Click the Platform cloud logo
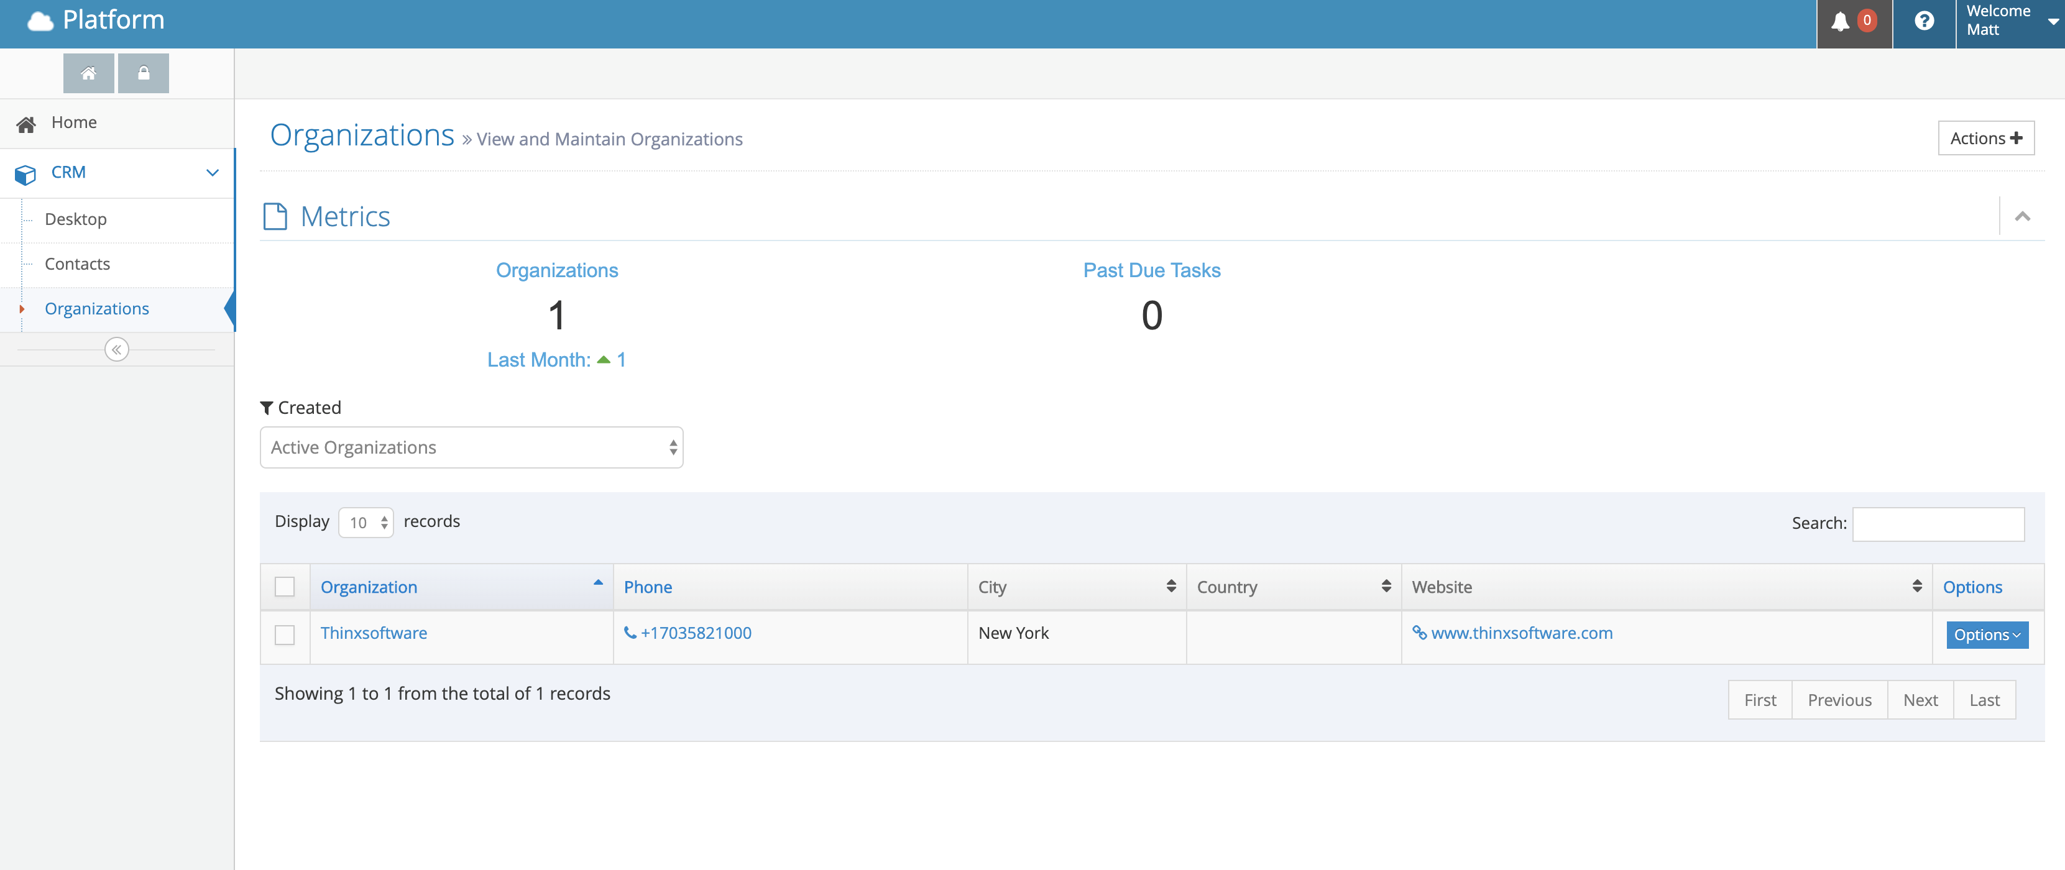This screenshot has height=870, width=2065. coord(40,21)
